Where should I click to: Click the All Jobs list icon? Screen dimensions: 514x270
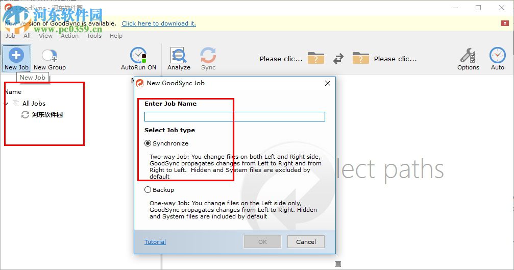coord(16,104)
